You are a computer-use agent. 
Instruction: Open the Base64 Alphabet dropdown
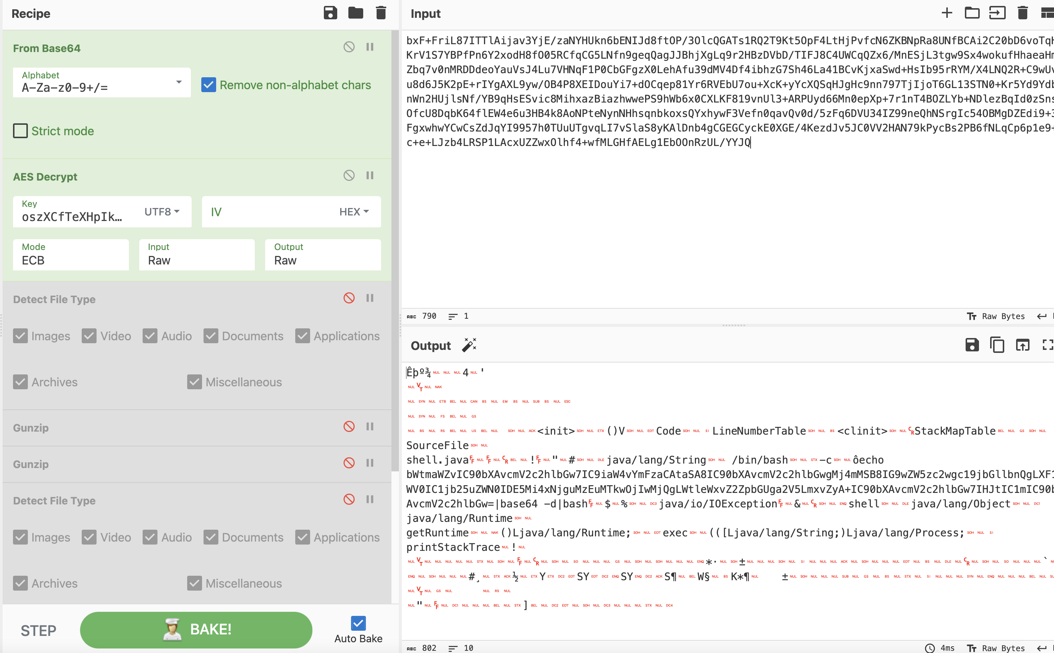point(178,82)
